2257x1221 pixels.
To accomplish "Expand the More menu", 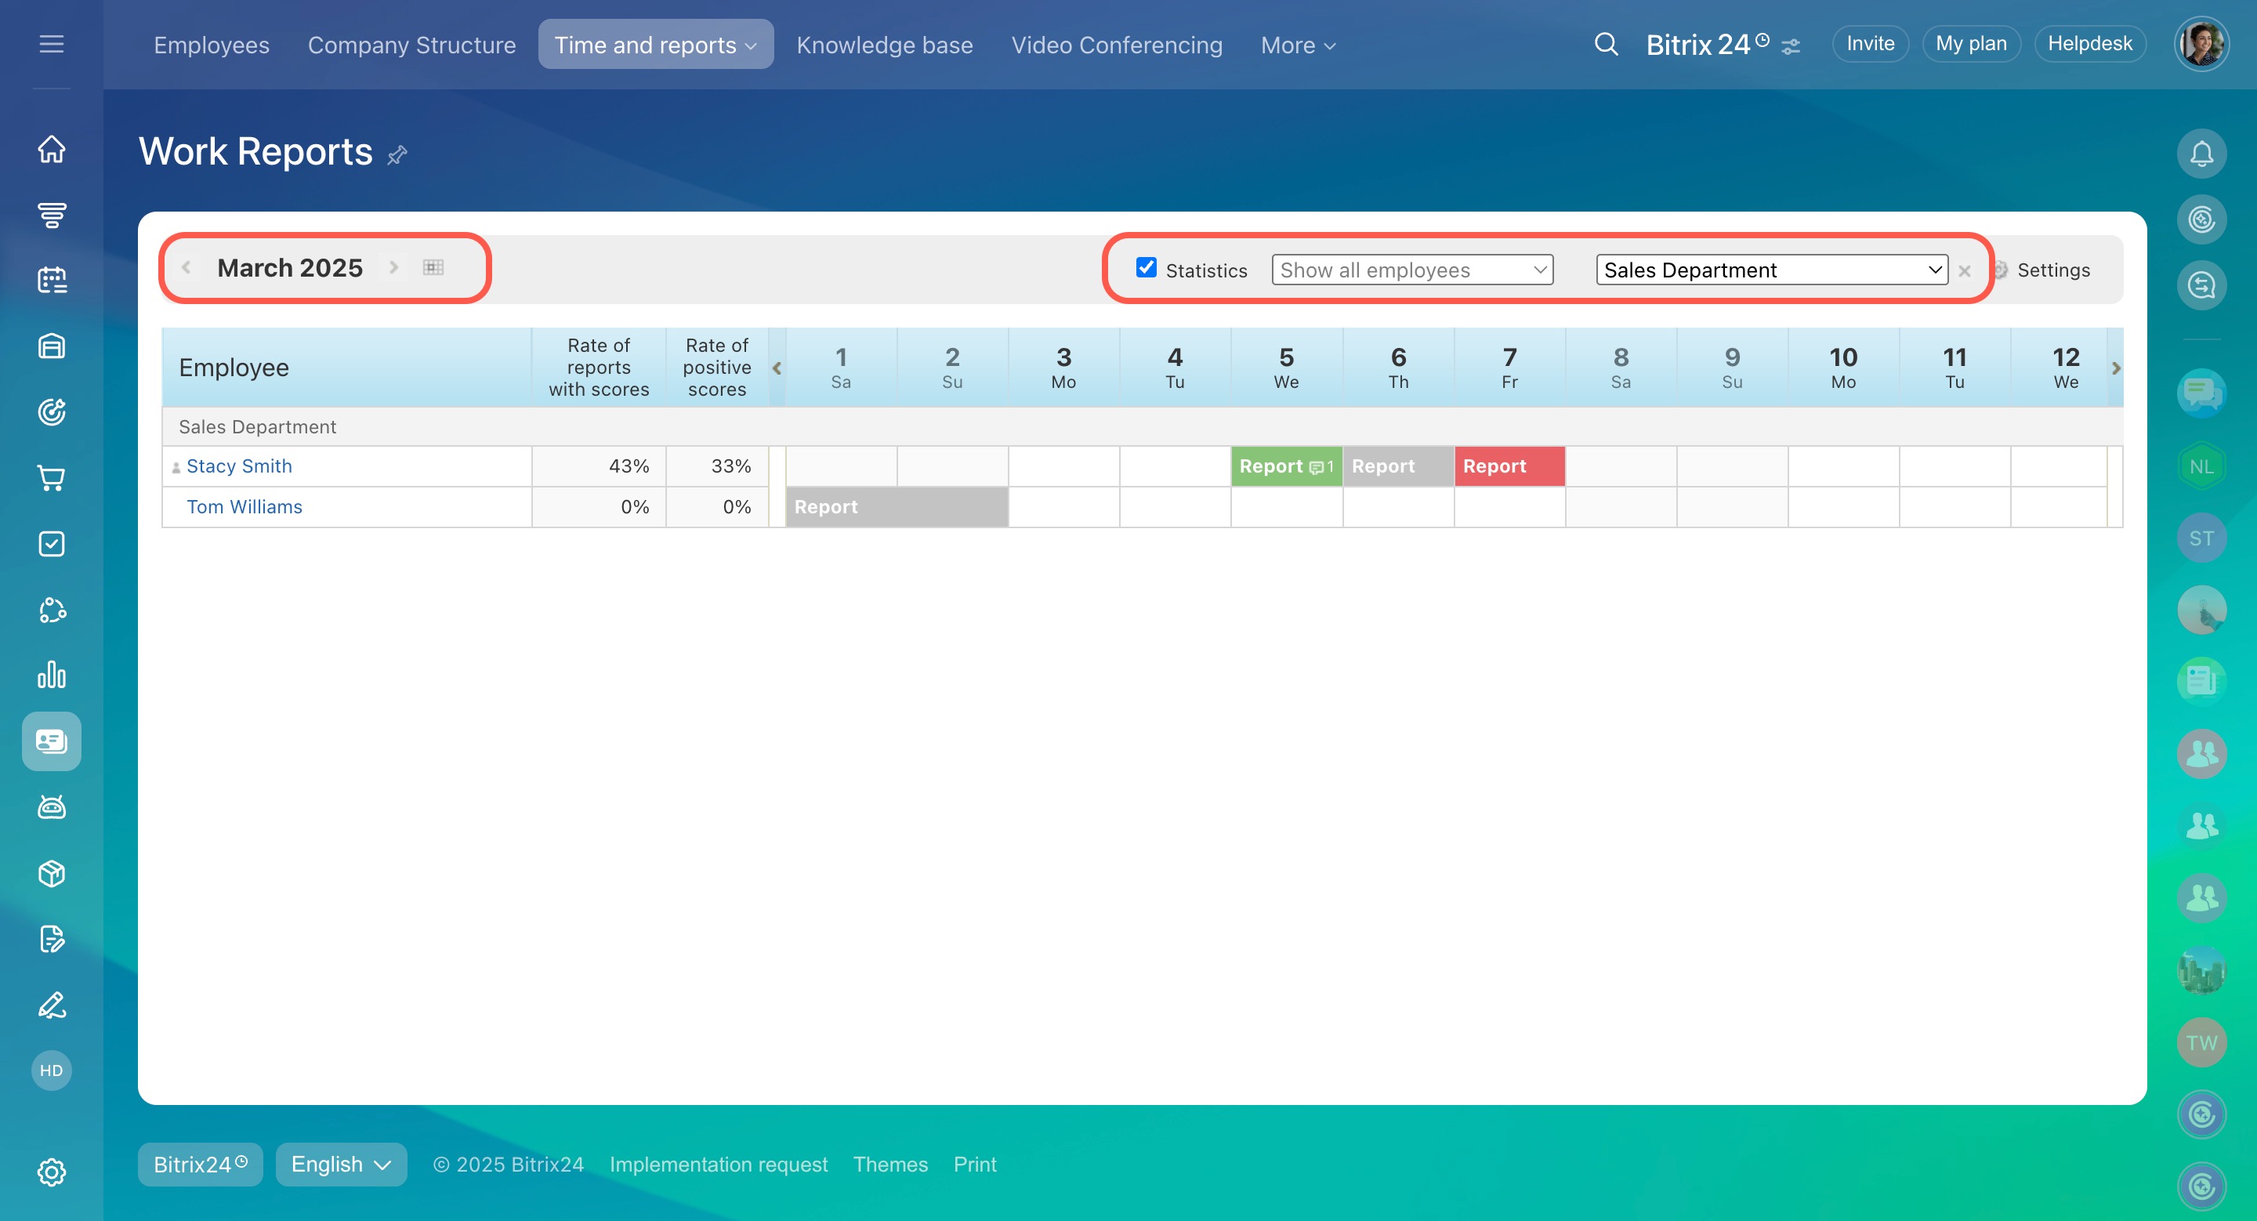I will point(1299,45).
